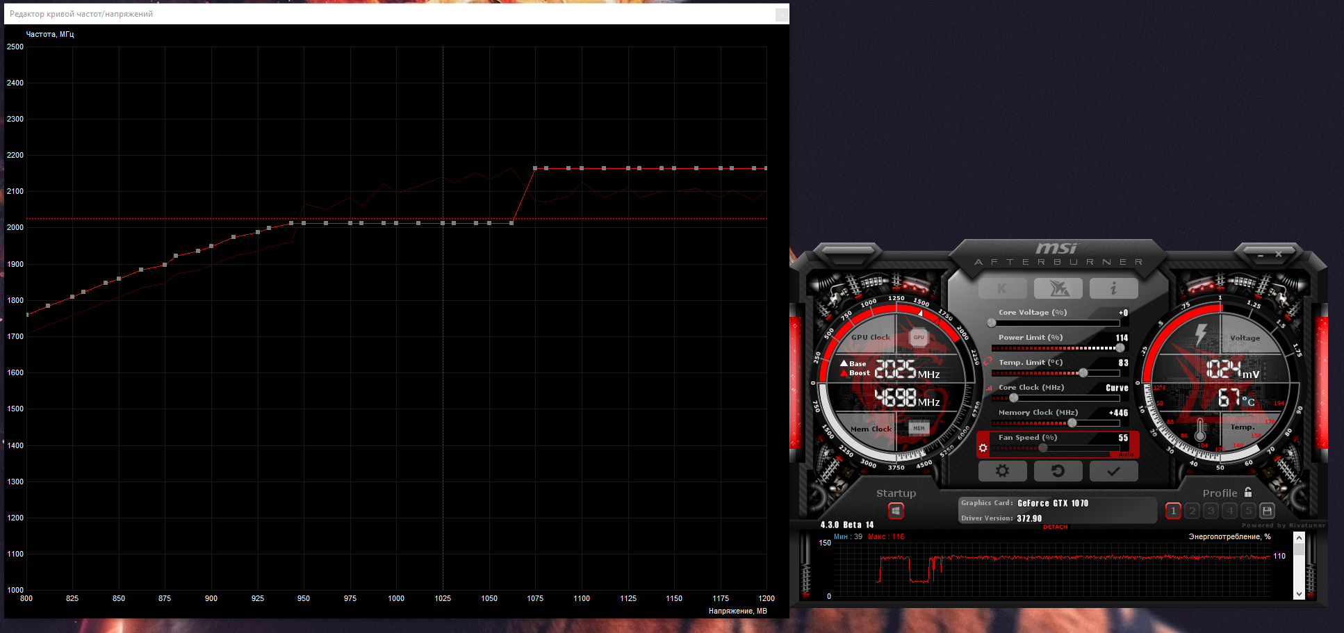Screen dimensions: 1344x633
Task: Click the '1024 mV' voltage readout
Action: click(1232, 369)
